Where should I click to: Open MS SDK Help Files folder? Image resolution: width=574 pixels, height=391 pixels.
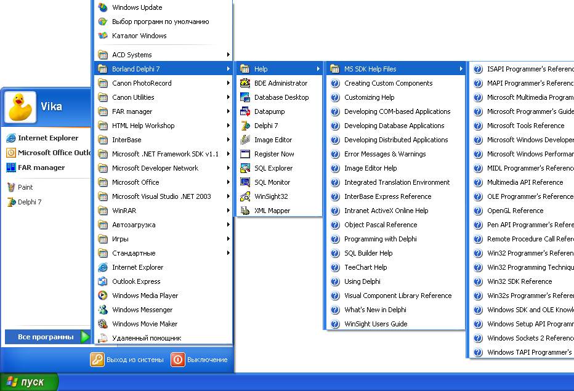(x=396, y=69)
